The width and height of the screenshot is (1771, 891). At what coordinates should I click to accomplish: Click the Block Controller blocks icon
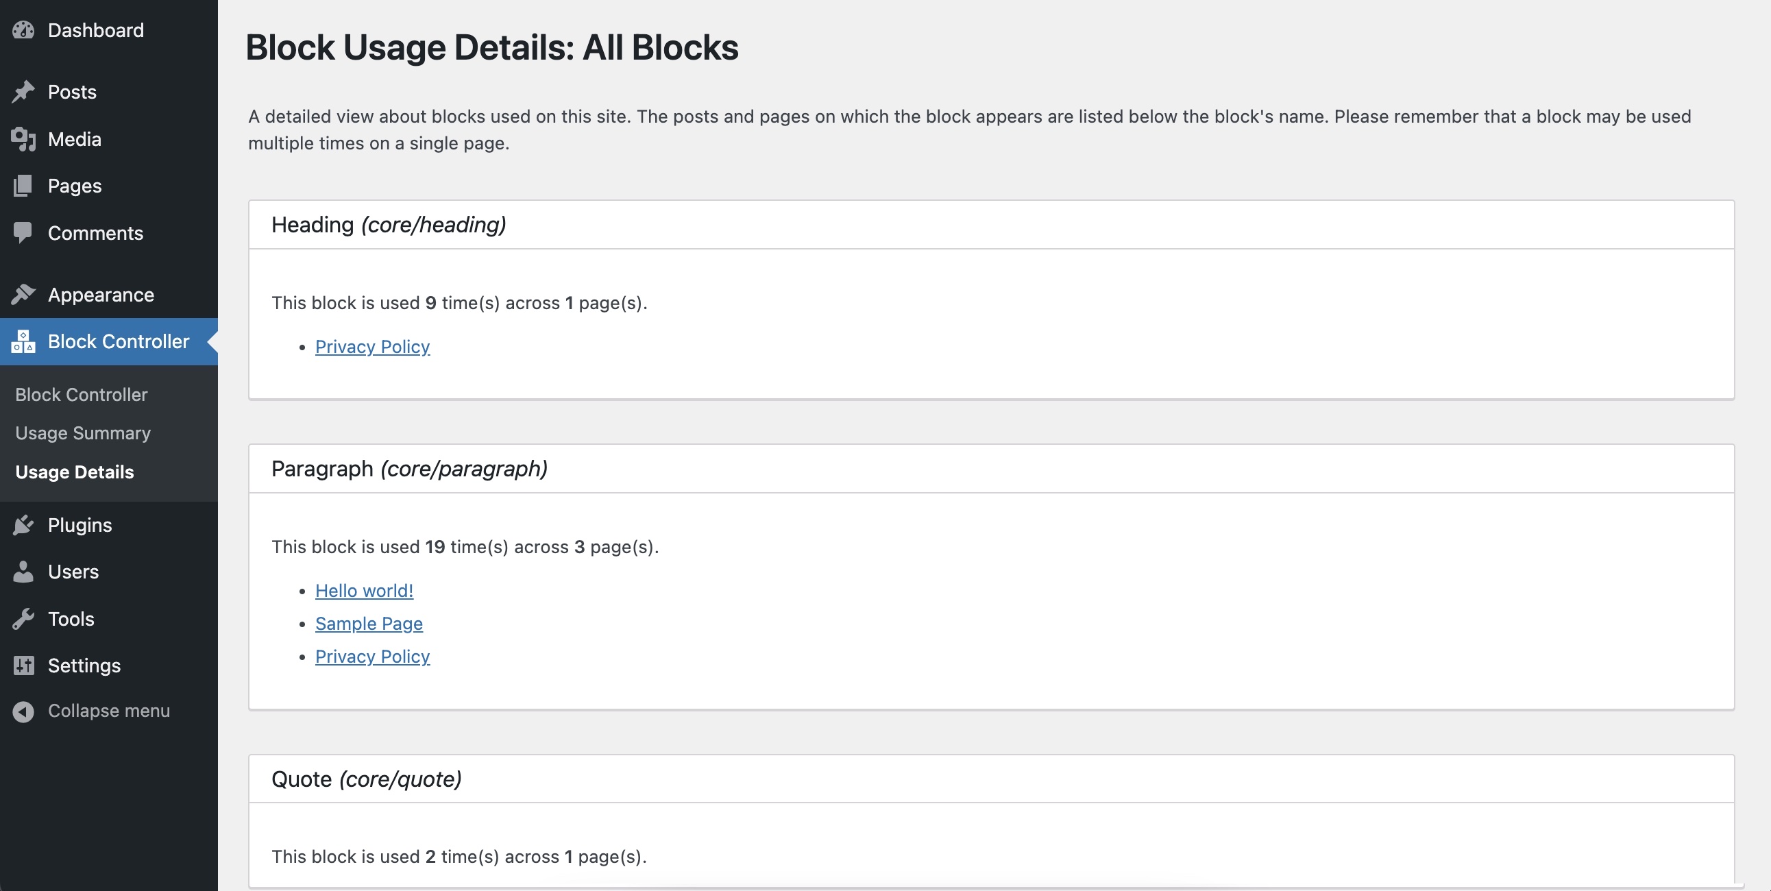tap(23, 342)
